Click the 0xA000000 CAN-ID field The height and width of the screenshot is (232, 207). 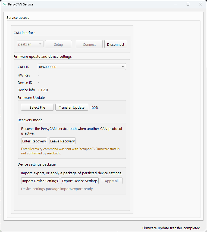point(82,67)
